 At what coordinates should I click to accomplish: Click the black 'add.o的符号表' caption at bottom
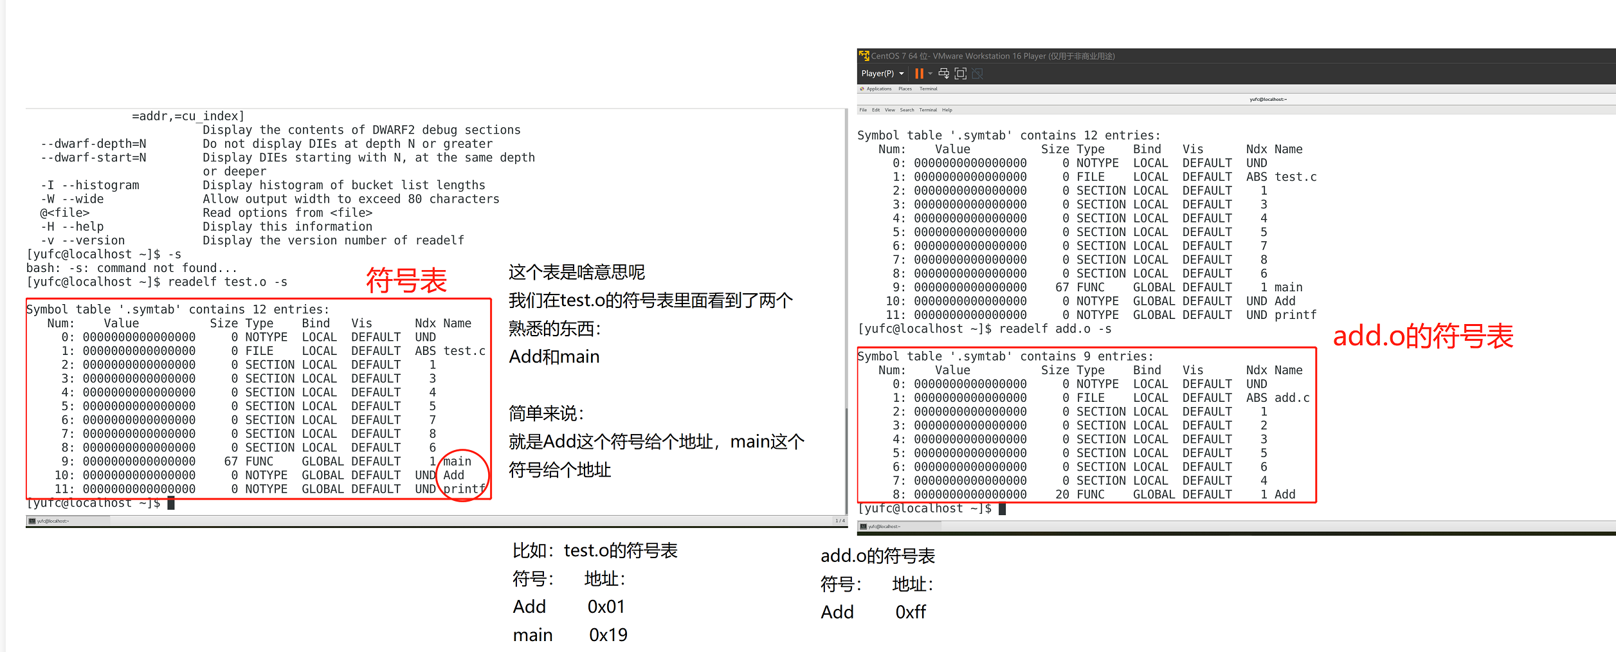[878, 556]
